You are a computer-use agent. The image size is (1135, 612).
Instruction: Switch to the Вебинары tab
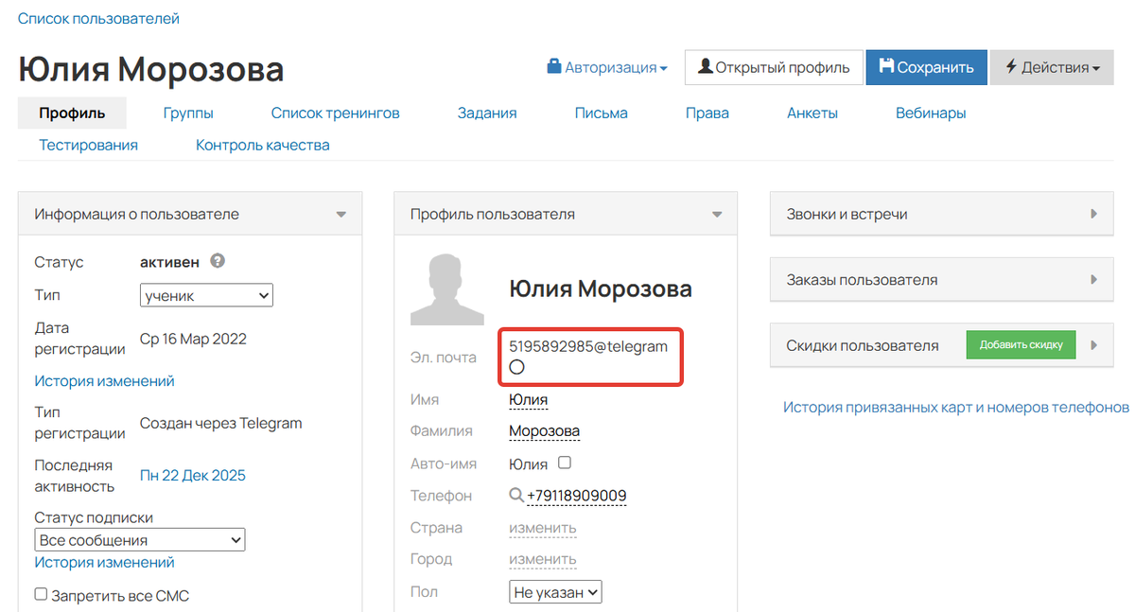pos(931,113)
